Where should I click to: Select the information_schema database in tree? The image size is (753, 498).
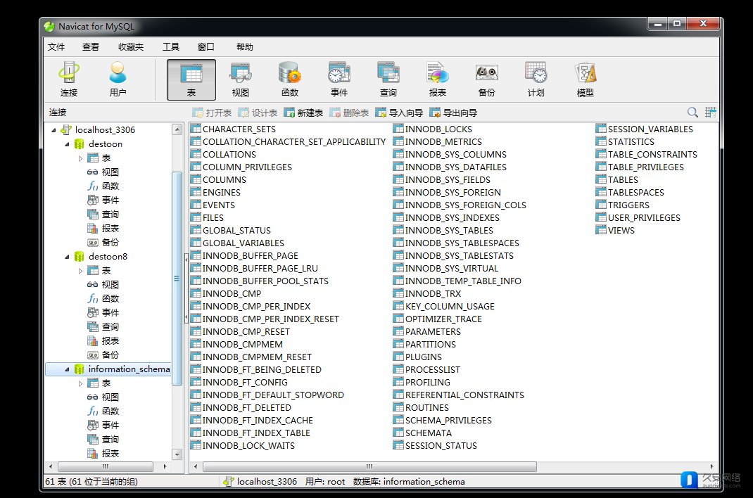129,369
